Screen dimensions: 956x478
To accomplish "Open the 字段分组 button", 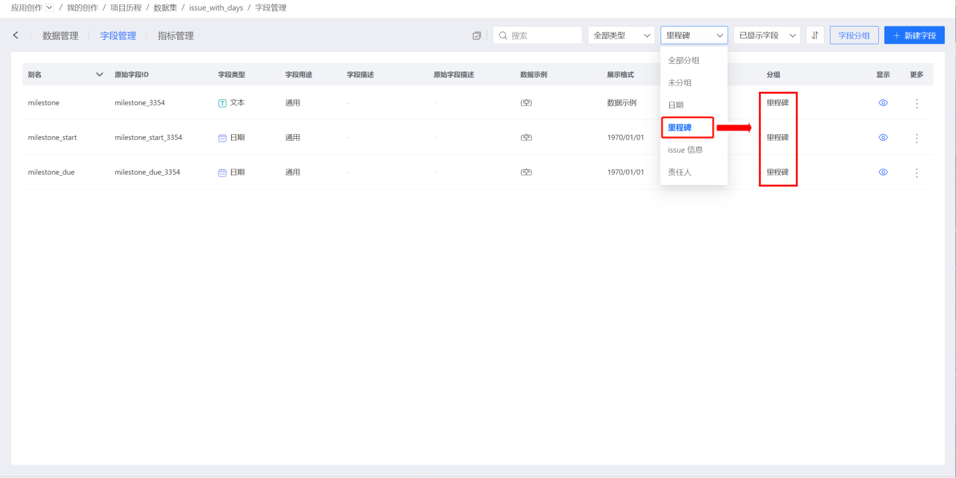I will pos(854,35).
